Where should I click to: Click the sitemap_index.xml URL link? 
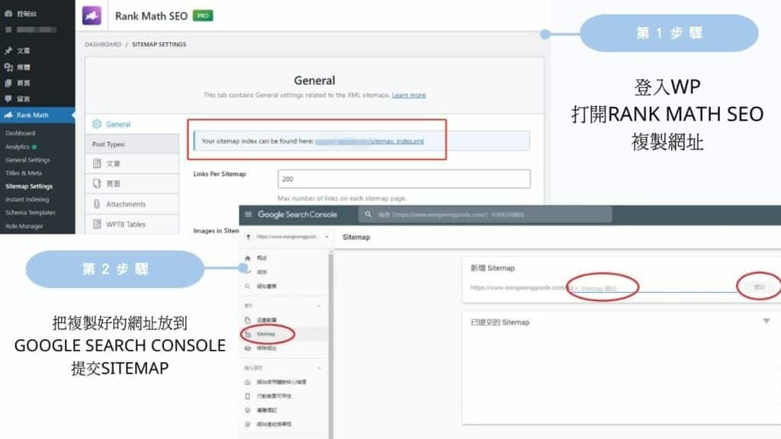[369, 141]
